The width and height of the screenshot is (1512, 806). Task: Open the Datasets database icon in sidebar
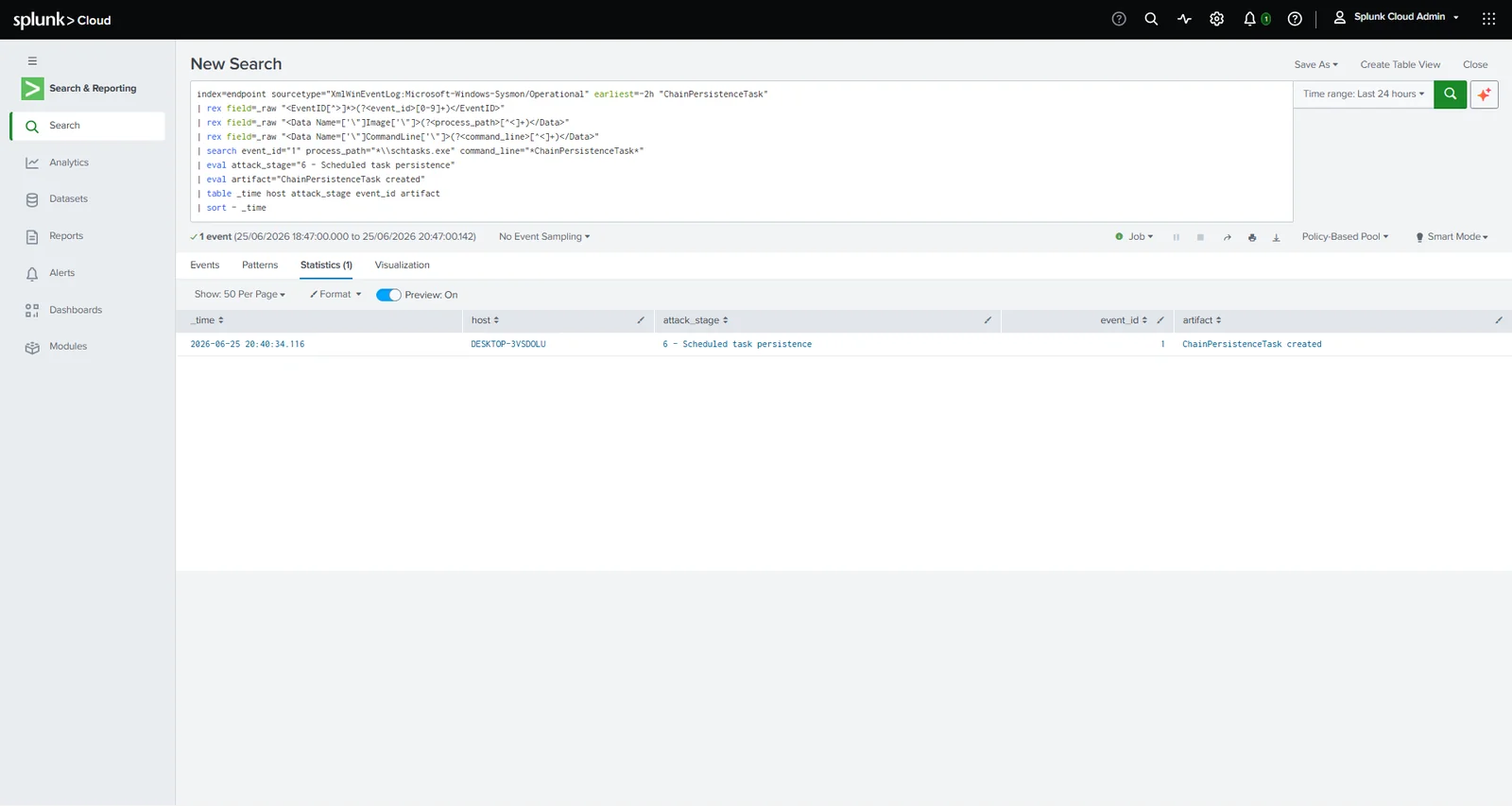(32, 199)
